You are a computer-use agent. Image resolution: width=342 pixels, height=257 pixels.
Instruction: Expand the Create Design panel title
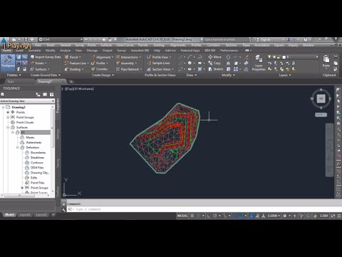(x=103, y=75)
